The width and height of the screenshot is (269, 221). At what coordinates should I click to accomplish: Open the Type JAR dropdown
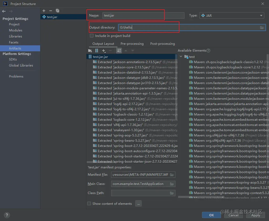(232, 15)
